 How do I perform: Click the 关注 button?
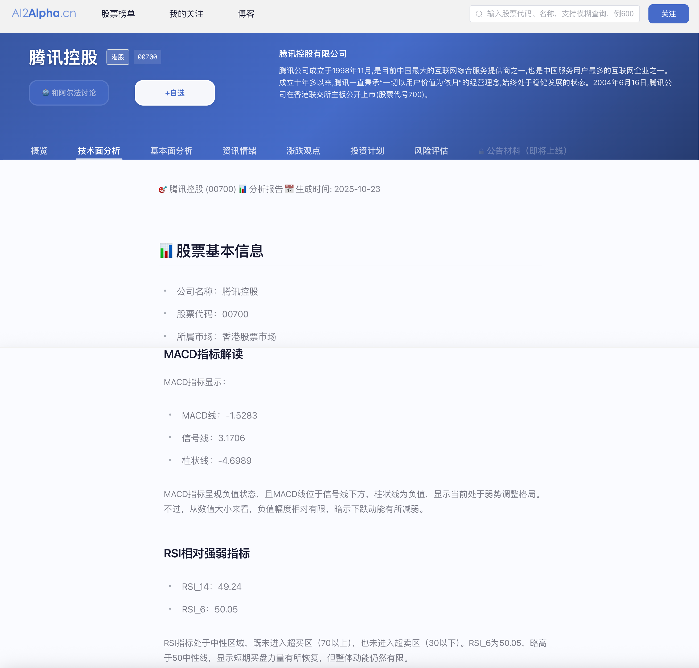[668, 14]
